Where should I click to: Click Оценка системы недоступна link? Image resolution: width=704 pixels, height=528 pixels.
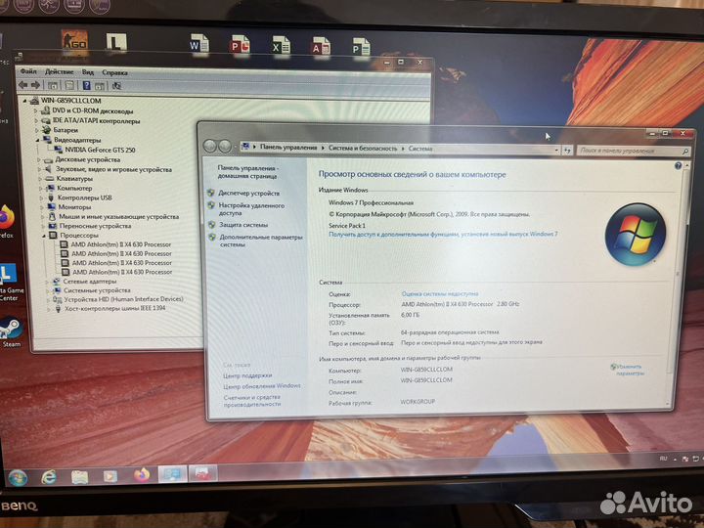[440, 293]
